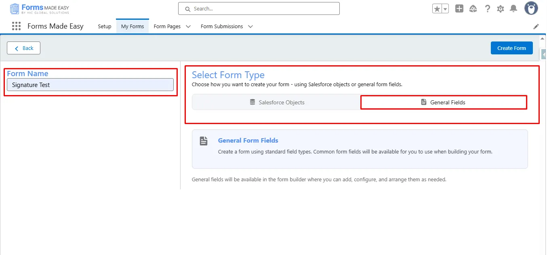Open the notifications bell

[513, 8]
